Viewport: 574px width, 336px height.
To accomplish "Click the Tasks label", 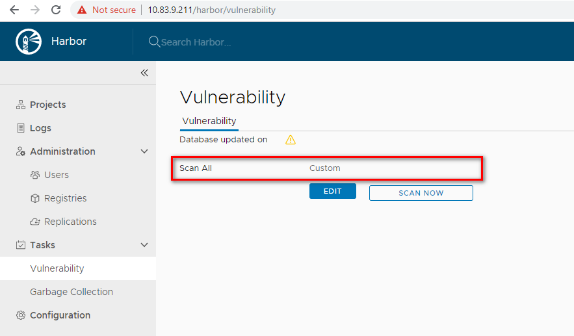I will [42, 245].
